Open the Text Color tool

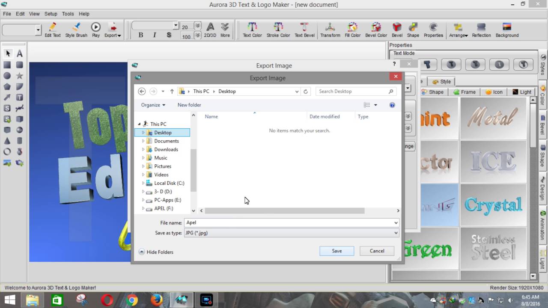pyautogui.click(x=252, y=30)
